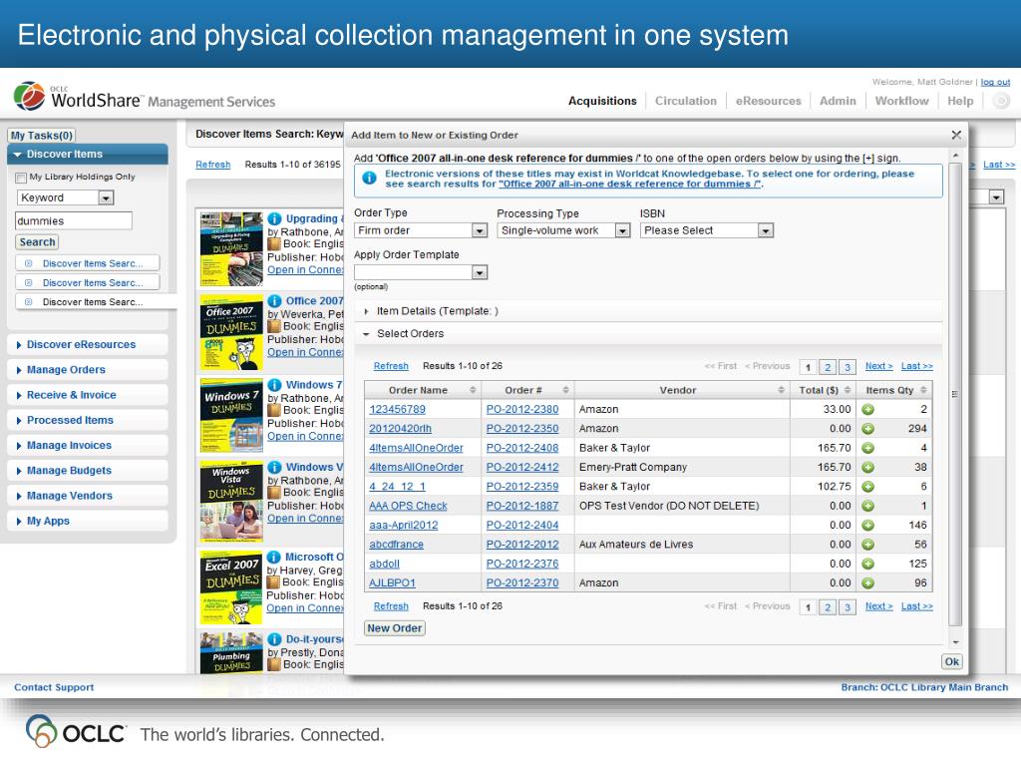Click Windows 7 Dummies cover thumbnail
Viewport: 1021px width, 766px height.
231,416
